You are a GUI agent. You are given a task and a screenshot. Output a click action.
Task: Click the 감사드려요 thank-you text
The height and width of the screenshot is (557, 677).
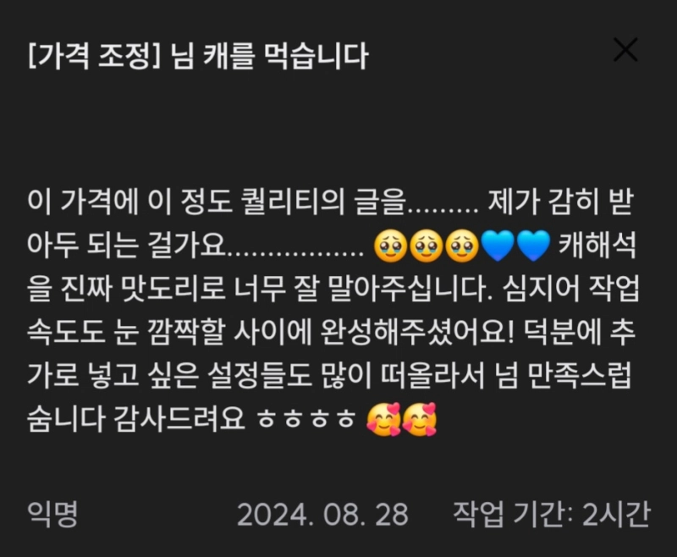coord(179,419)
